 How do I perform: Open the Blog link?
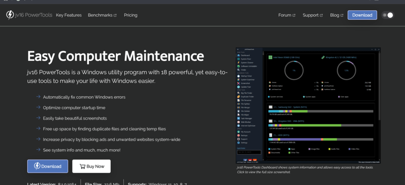coord(337,15)
